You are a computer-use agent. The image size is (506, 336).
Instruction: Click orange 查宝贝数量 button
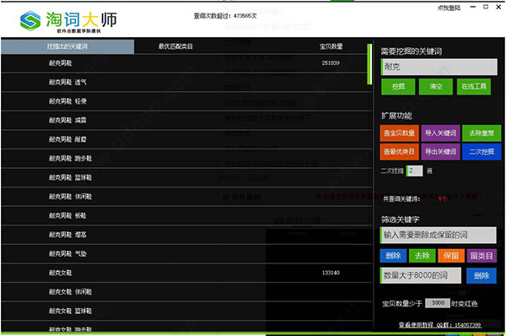[x=400, y=133]
